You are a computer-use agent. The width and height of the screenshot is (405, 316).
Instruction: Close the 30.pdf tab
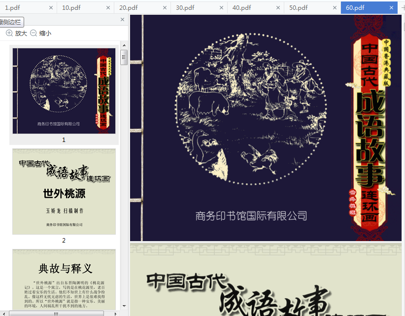[x=221, y=8]
